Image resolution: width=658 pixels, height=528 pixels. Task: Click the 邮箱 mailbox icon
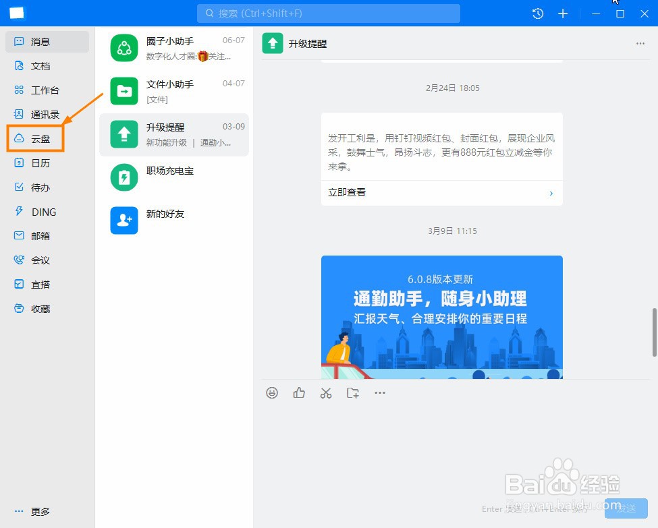point(19,236)
